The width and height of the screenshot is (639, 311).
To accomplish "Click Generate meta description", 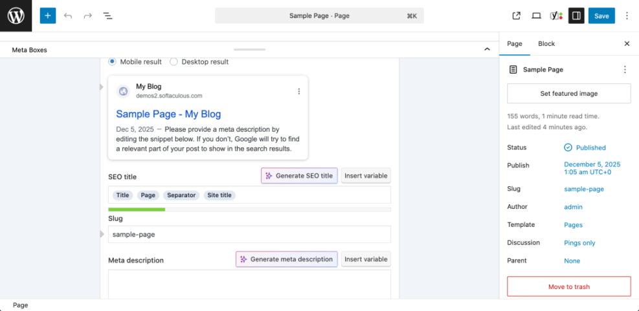I will coord(287,259).
